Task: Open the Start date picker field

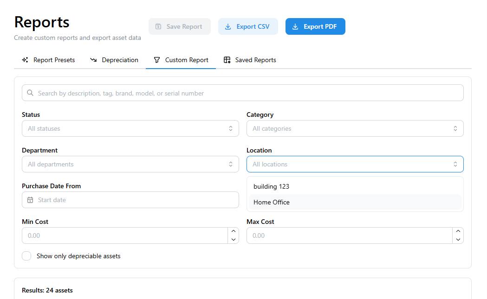Action: click(x=130, y=200)
